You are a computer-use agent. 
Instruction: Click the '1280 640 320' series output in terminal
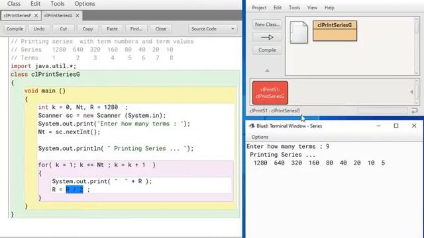pyautogui.click(x=319, y=163)
